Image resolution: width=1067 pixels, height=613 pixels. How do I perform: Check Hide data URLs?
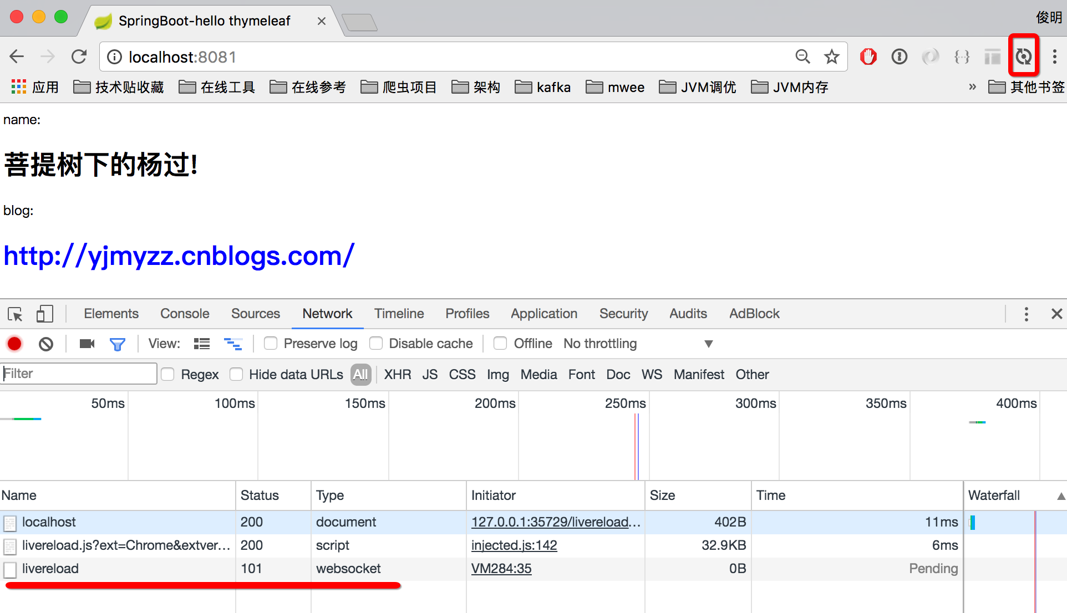[236, 375]
